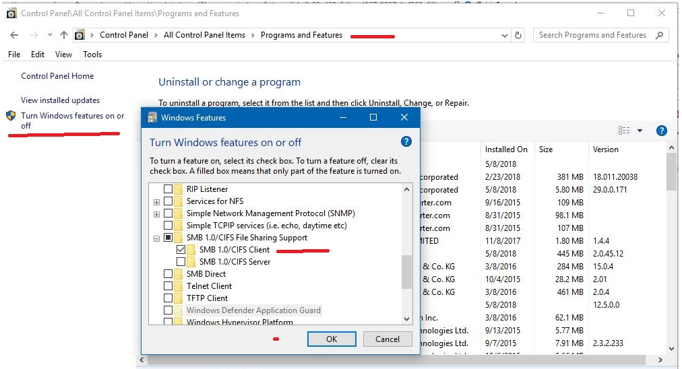This screenshot has width=682, height=369.
Task: Go forward with the Forward arrow
Action: 34,35
